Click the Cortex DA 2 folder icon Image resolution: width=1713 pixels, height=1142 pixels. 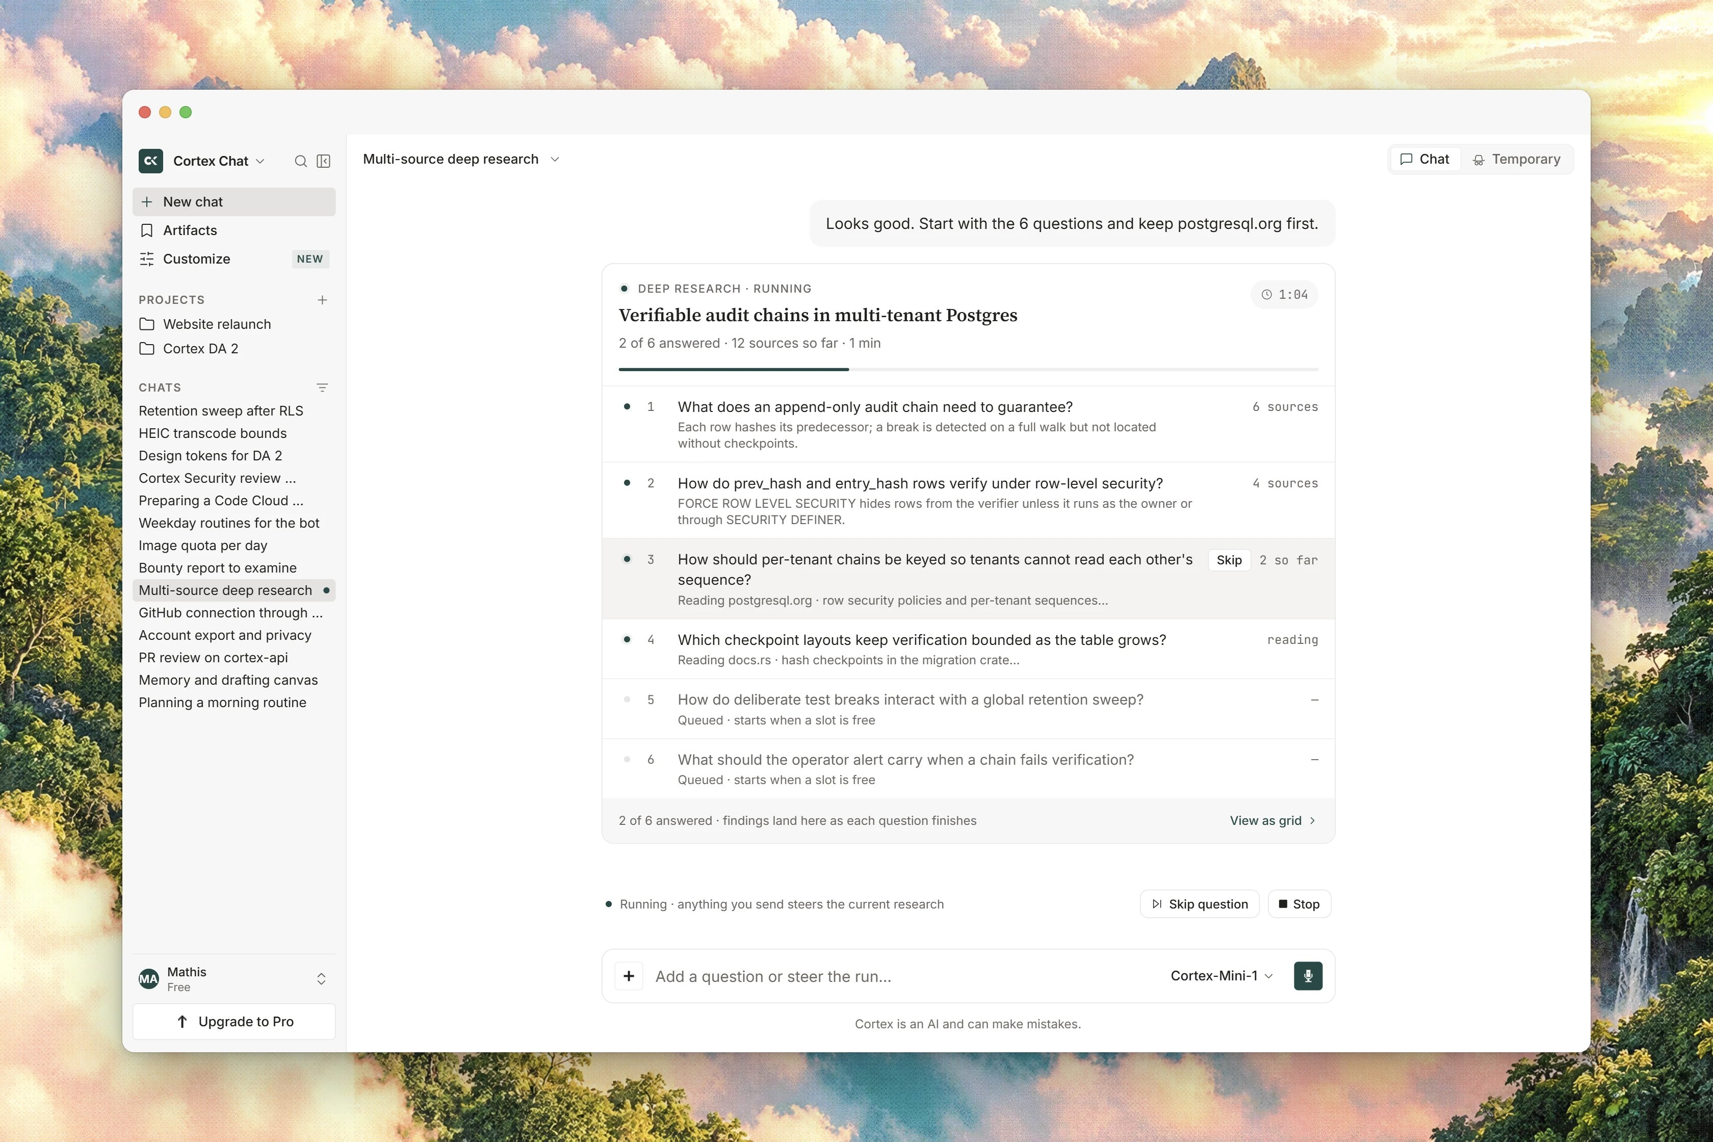point(146,349)
